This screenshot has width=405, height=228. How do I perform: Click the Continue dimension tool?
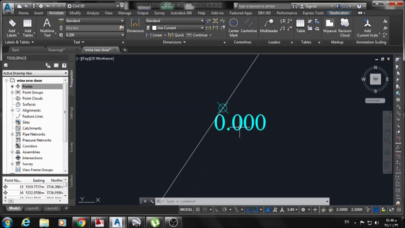click(199, 35)
